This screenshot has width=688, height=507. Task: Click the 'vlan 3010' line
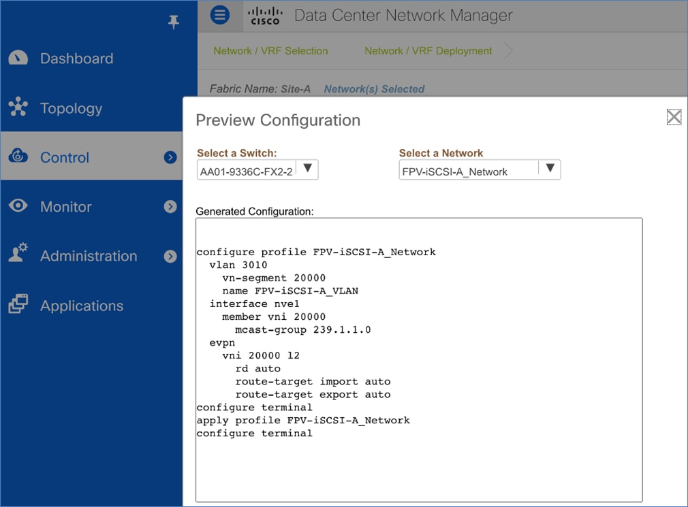[x=238, y=265]
